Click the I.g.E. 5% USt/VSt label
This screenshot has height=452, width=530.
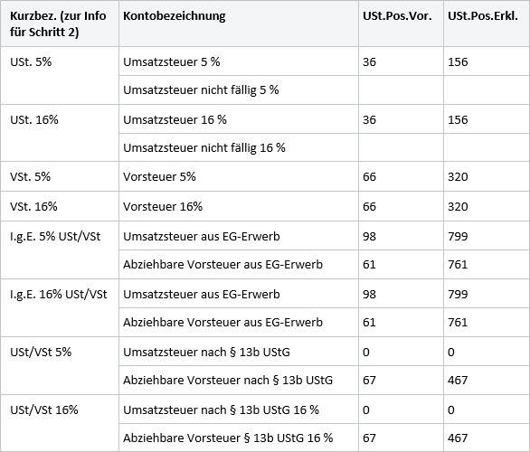pos(55,237)
